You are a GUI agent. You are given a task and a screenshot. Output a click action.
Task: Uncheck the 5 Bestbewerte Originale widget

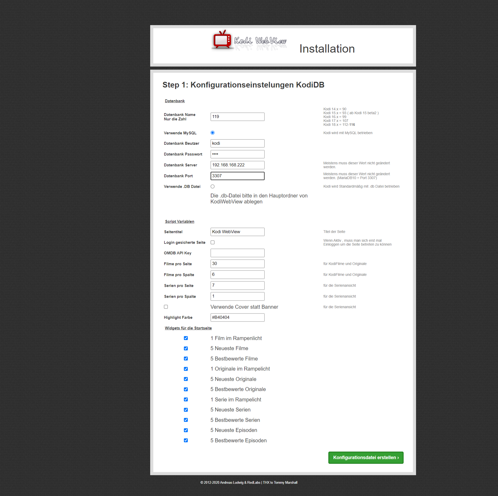pos(186,389)
